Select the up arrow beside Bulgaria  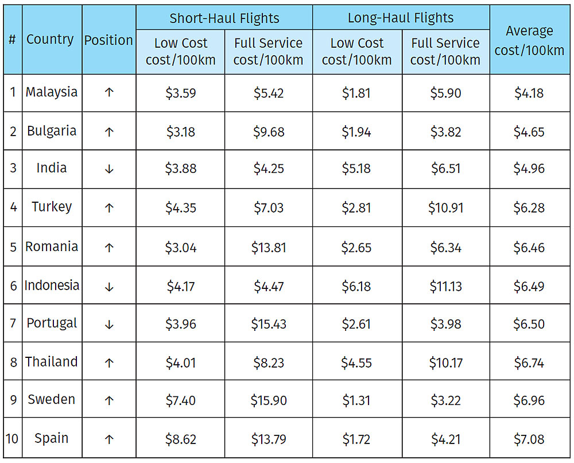109,132
